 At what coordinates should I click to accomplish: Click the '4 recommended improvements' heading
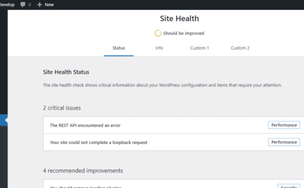point(83,171)
